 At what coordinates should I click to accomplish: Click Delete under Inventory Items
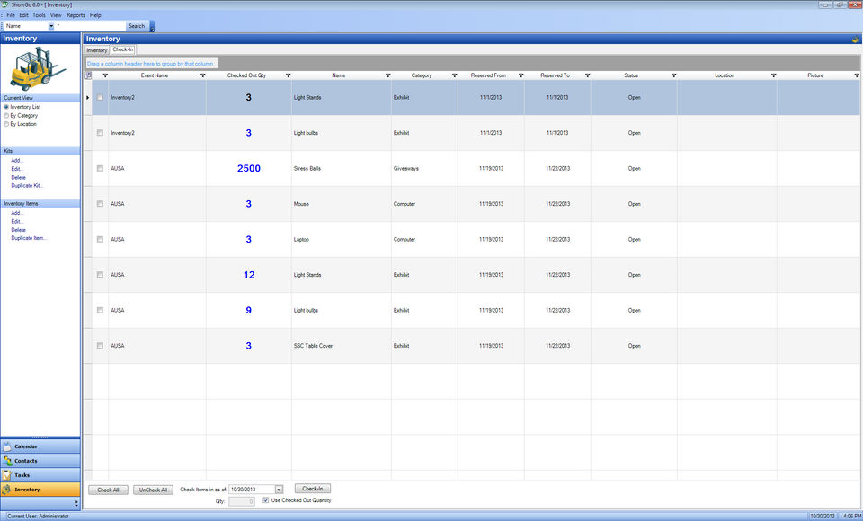[x=18, y=229]
